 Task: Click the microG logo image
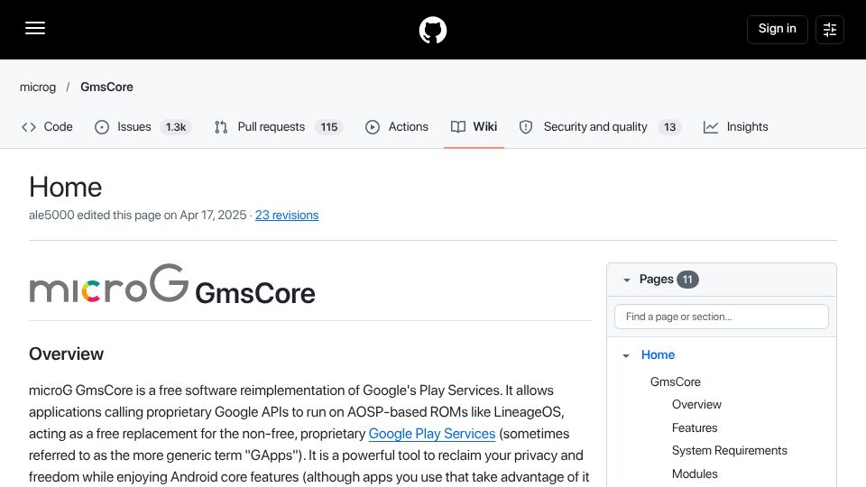pos(109,283)
